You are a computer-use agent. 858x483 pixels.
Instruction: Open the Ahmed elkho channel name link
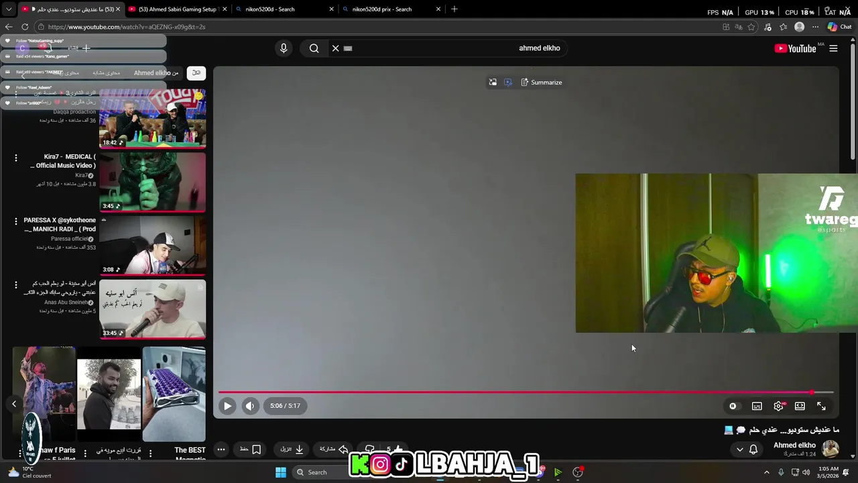794,445
